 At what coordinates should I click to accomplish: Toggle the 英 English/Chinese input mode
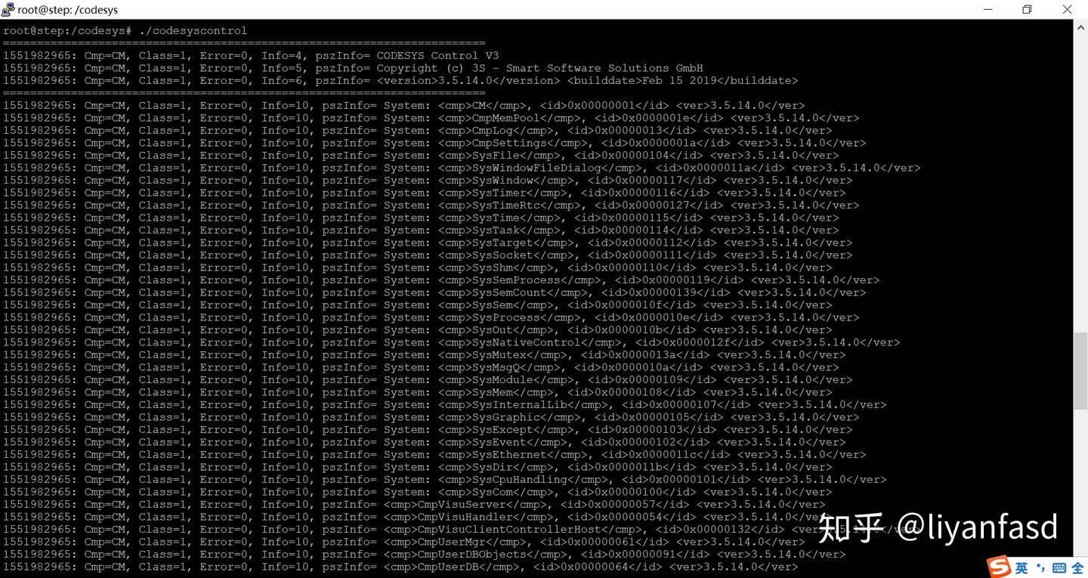pos(1022,567)
